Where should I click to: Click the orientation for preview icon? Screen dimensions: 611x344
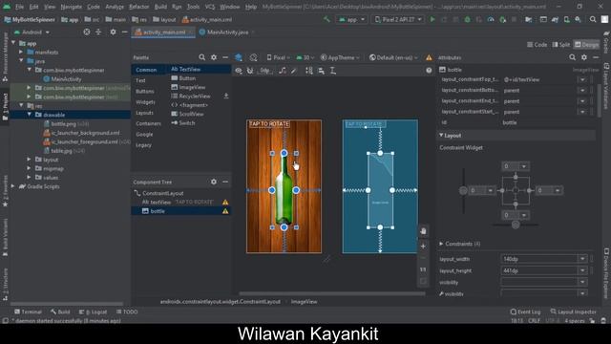(253, 57)
